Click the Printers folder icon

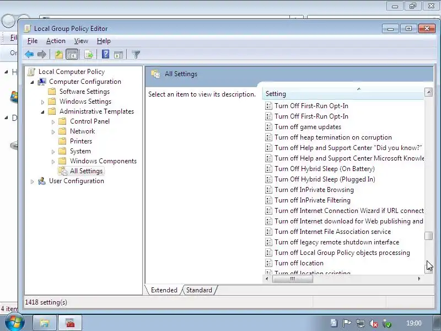(x=62, y=141)
